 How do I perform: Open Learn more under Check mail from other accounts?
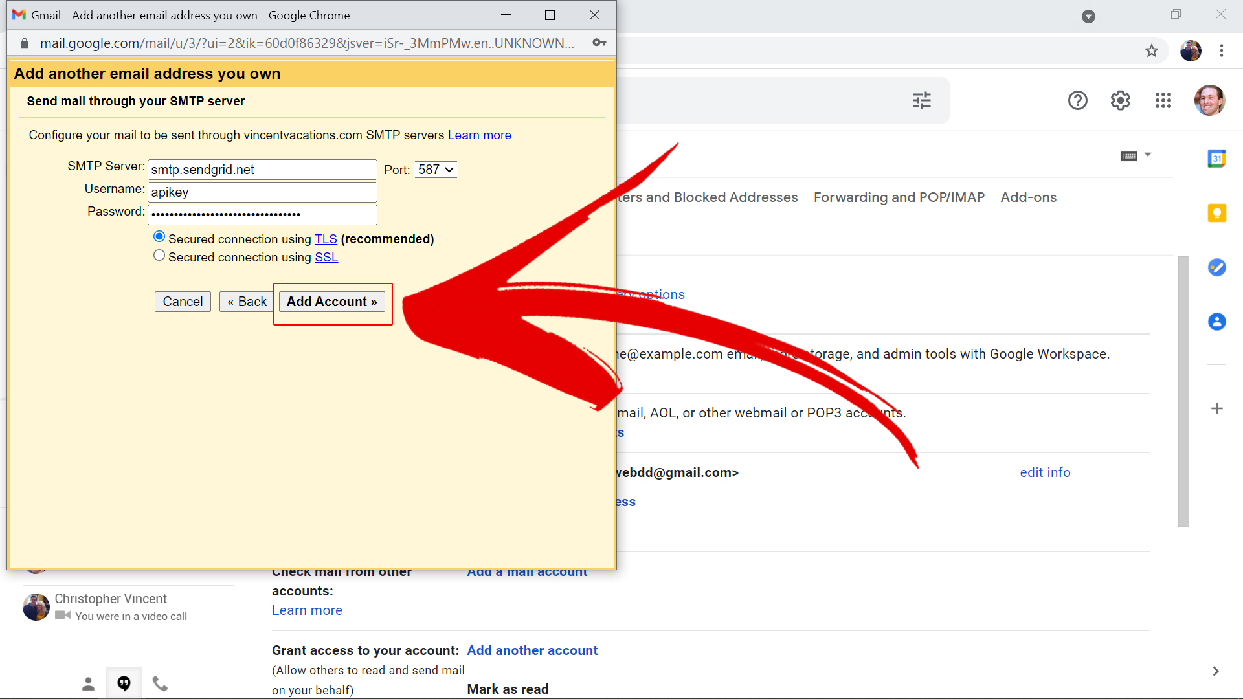(x=307, y=610)
